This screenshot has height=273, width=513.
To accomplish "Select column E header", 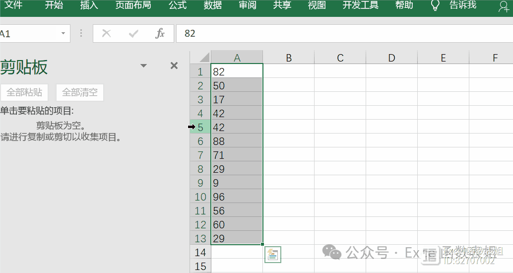I will click(444, 58).
